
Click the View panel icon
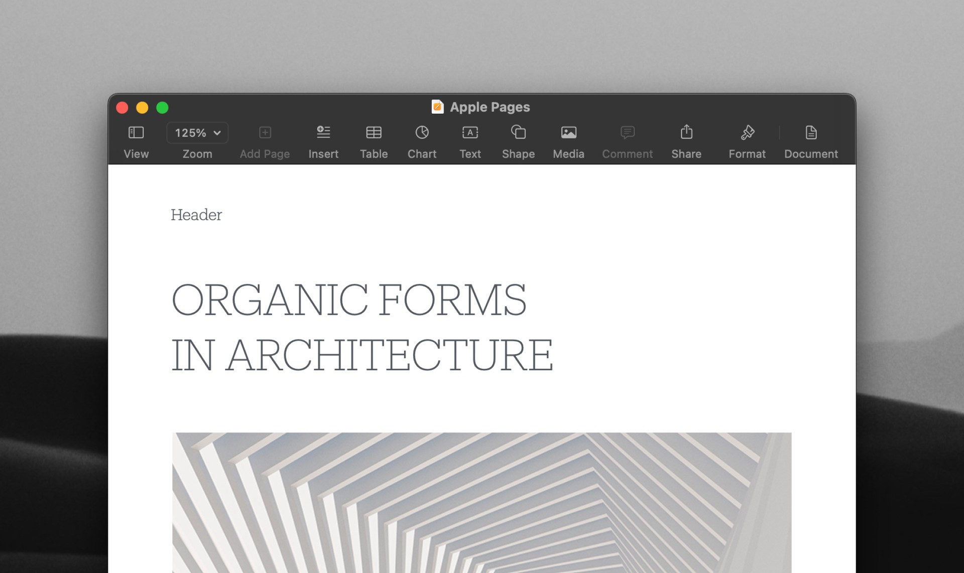[x=136, y=132]
